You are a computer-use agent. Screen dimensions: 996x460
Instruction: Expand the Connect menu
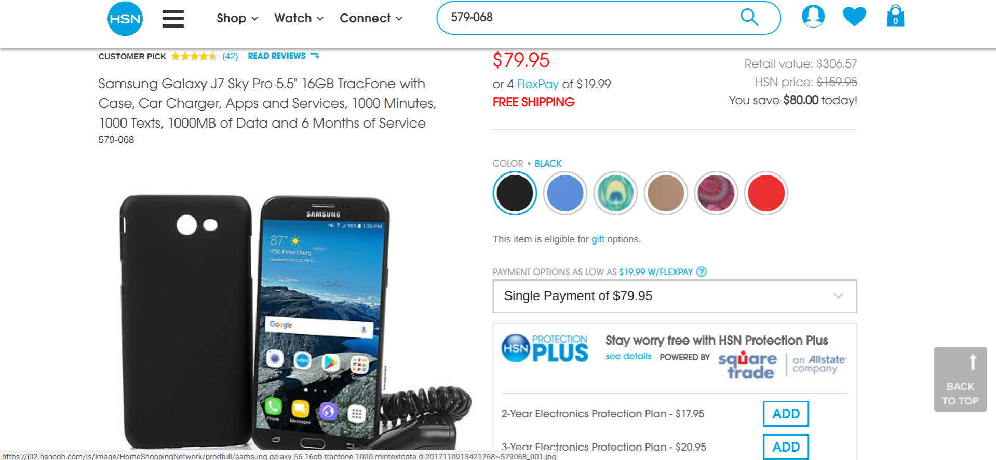click(371, 18)
